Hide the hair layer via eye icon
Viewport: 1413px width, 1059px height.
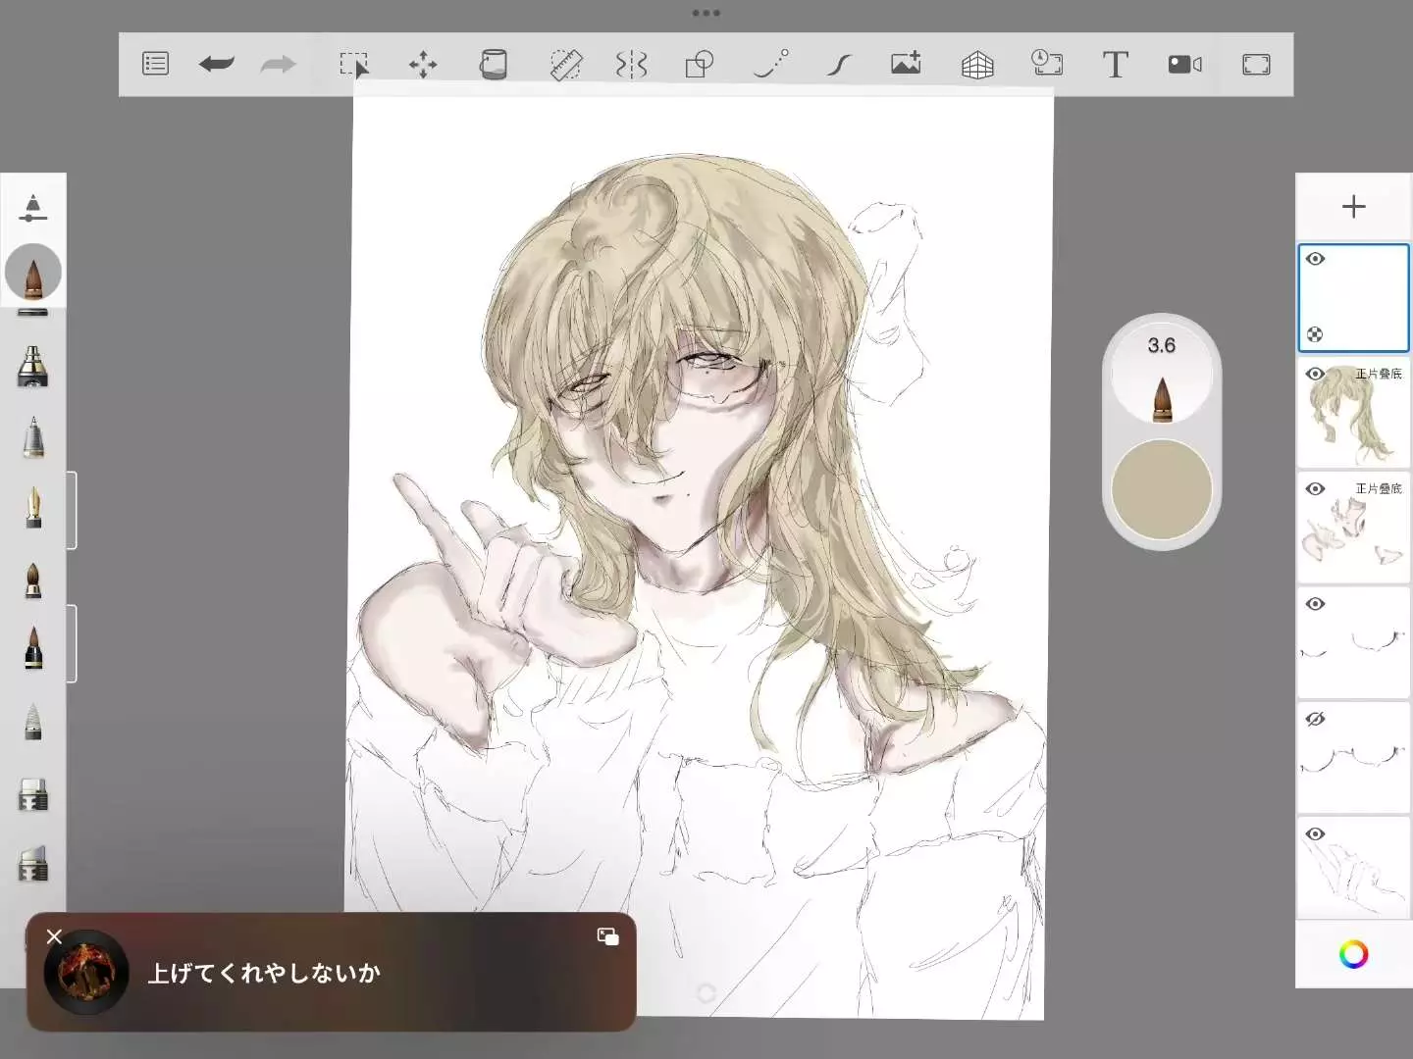1315,374
